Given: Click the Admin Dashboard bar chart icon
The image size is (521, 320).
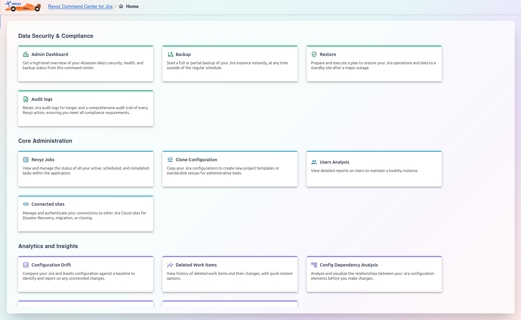Looking at the screenshot, I should [x=26, y=55].
